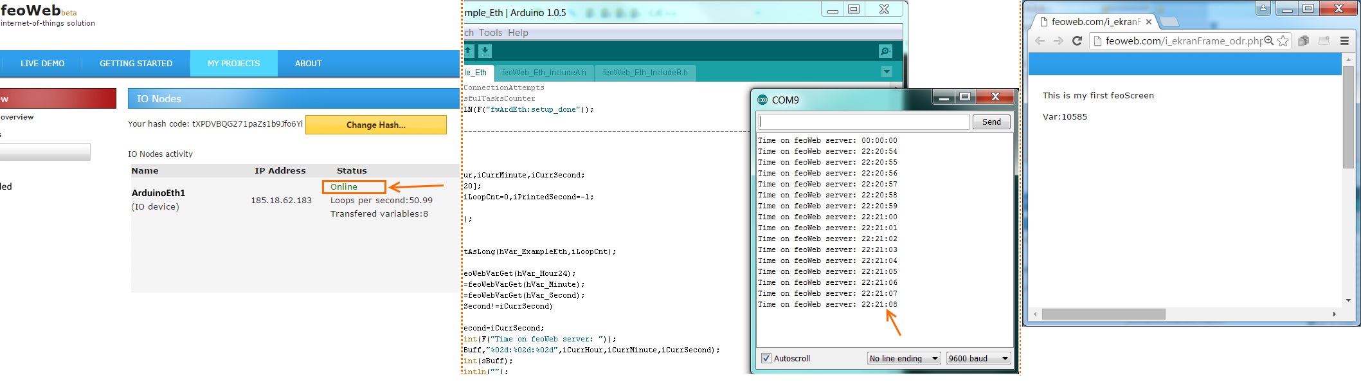Minimize the COM9 serial monitor window

pos(944,97)
